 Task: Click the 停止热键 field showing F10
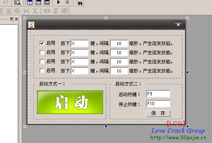pyautogui.click(x=158, y=104)
